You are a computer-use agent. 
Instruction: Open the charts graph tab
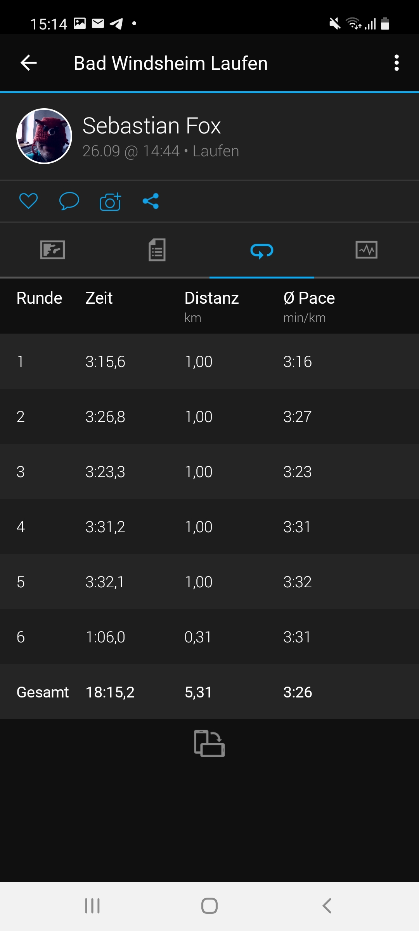click(x=367, y=250)
